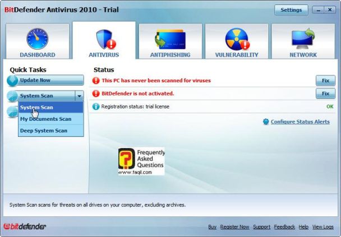Image resolution: width=341 pixels, height=237 pixels.
Task: Switch to the ANTIVIRUS tab label
Action: click(104, 55)
